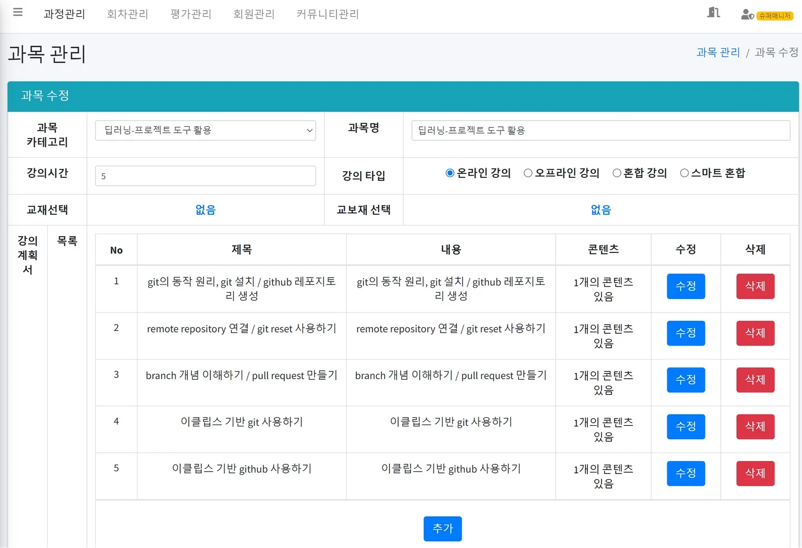802x548 pixels.
Task: Open the 평가관리 menu
Action: click(x=191, y=14)
